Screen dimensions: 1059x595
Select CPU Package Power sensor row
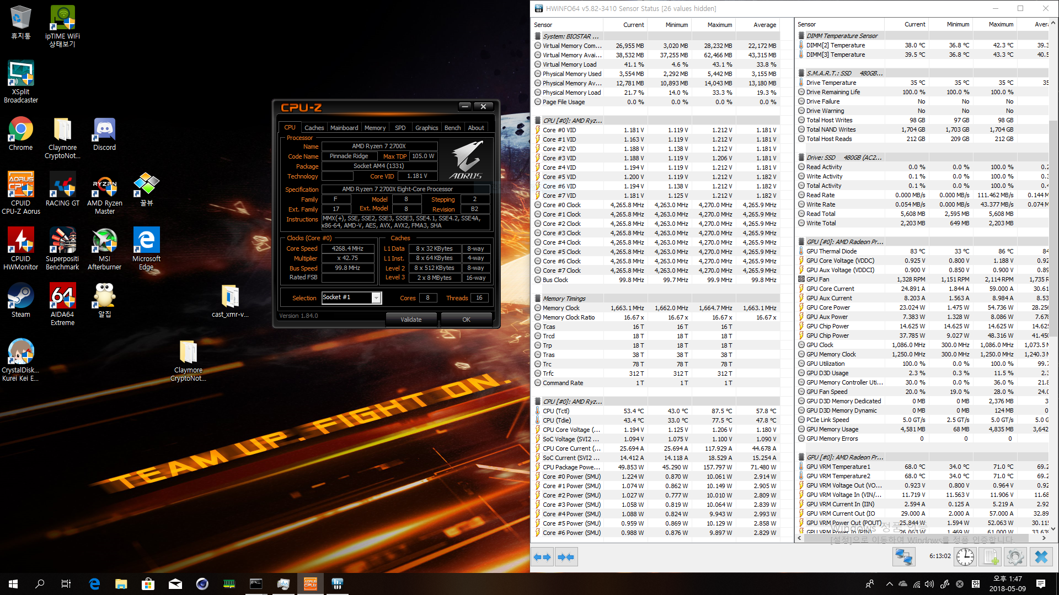tap(656, 467)
